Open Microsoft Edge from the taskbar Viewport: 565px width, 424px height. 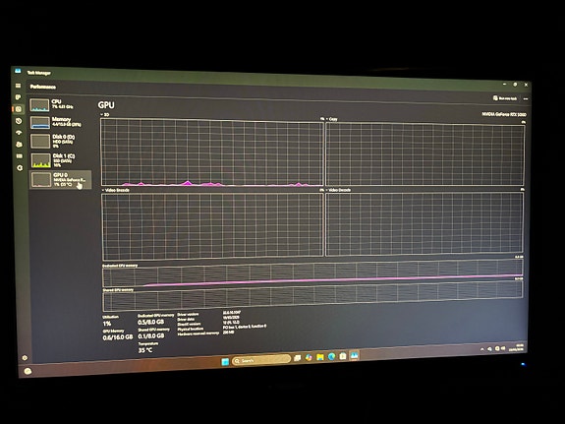coord(331,357)
